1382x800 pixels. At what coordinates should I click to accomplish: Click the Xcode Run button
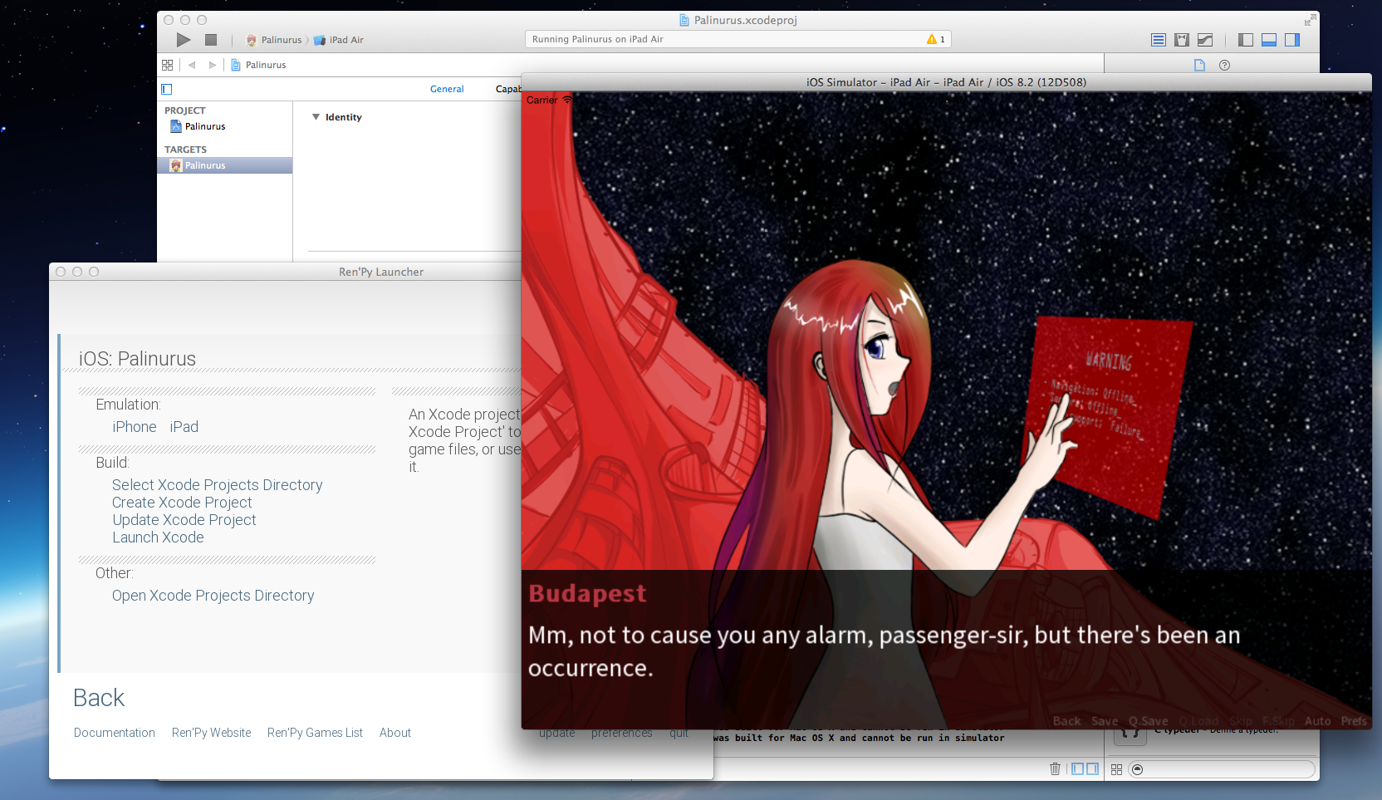click(x=184, y=40)
